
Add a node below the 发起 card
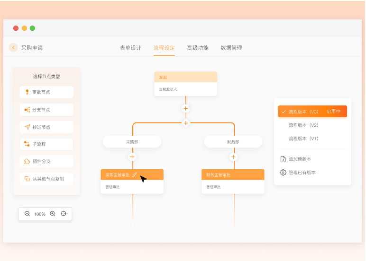tap(186, 109)
